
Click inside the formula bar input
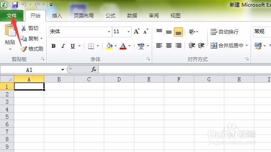click(185, 70)
